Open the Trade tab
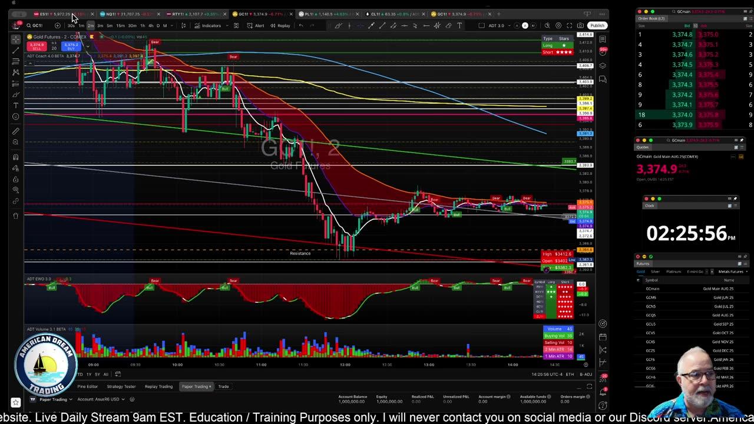This screenshot has width=754, height=424. [x=223, y=386]
